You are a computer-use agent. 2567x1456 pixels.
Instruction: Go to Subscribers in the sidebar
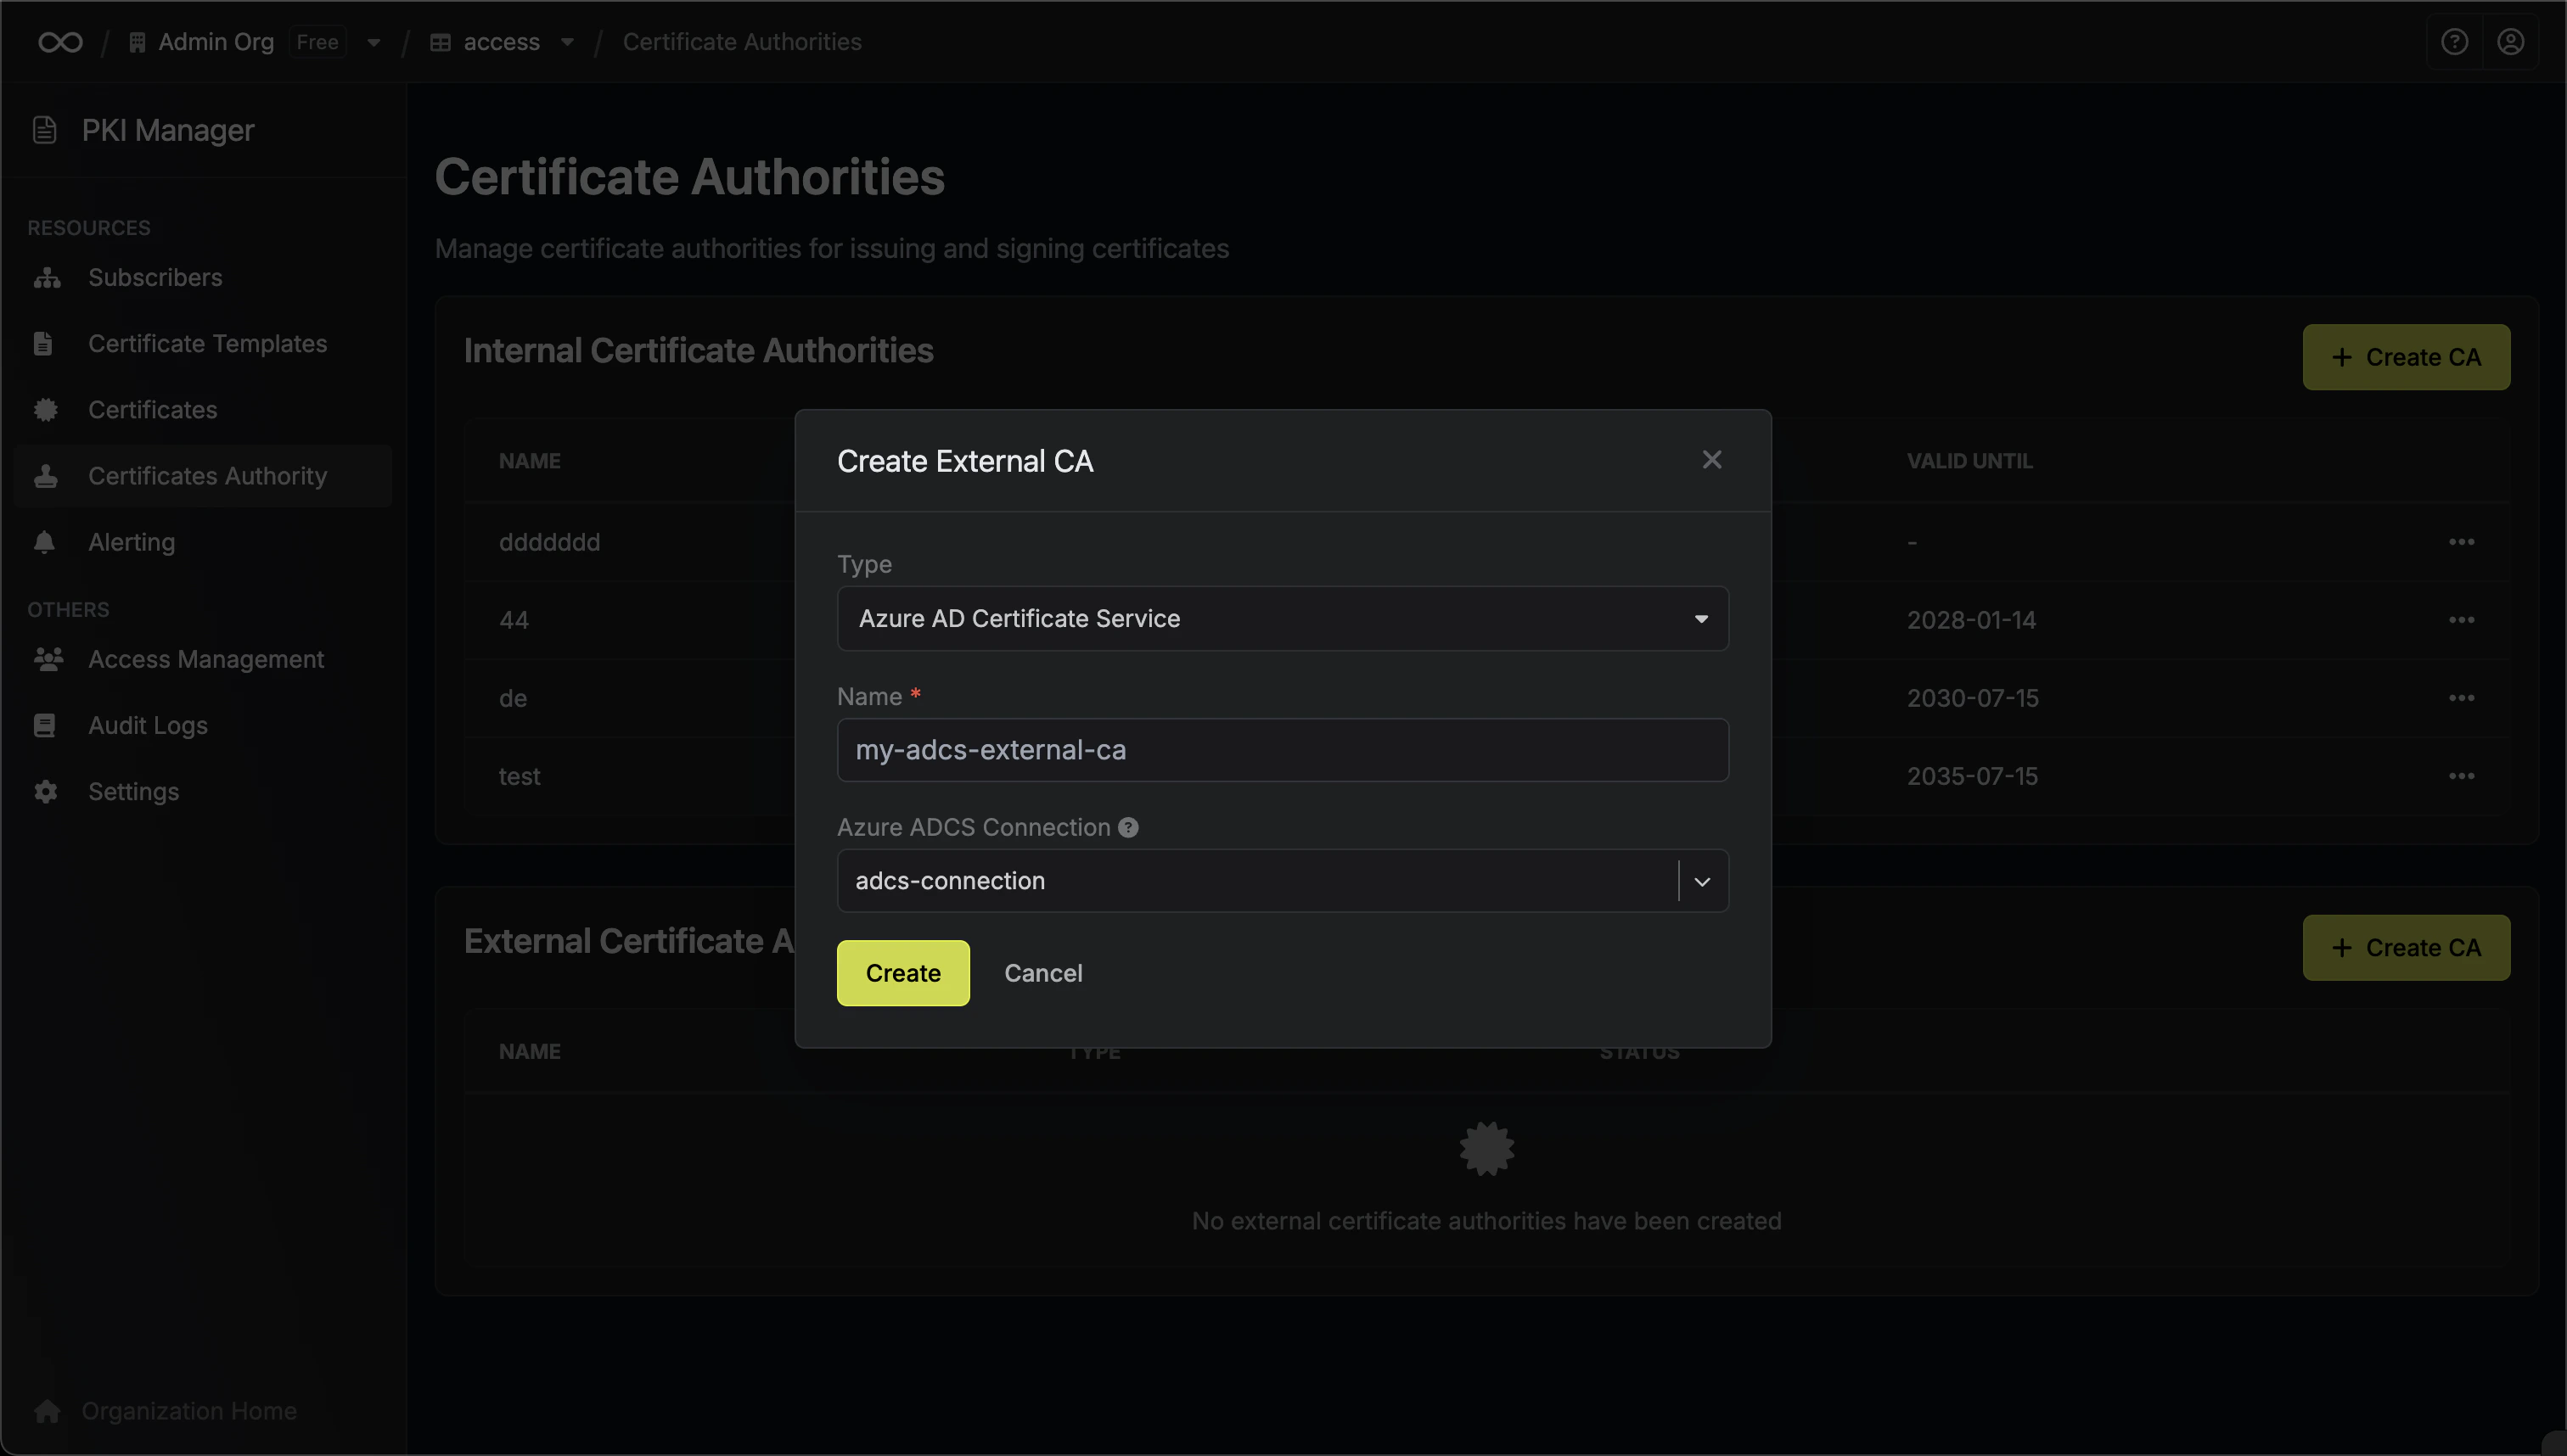[203, 278]
